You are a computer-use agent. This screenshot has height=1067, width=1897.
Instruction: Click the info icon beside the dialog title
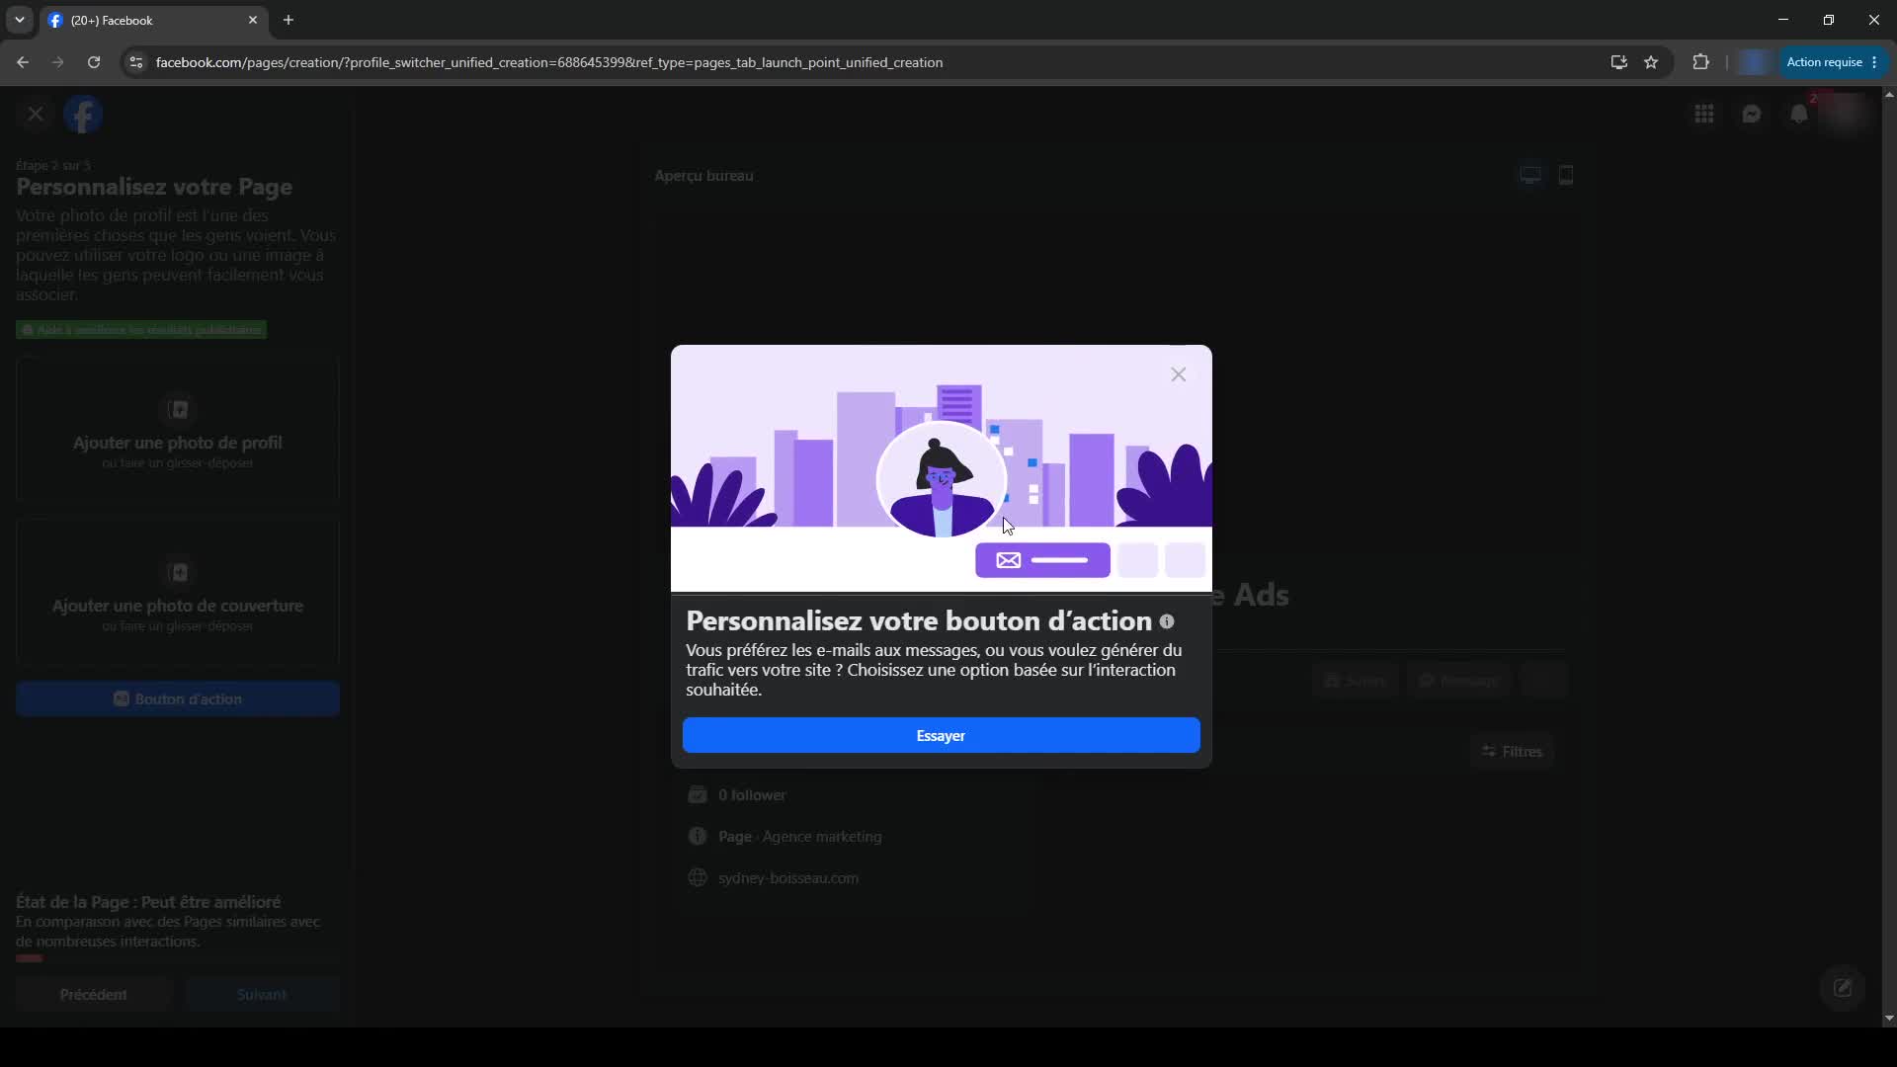1167,621
